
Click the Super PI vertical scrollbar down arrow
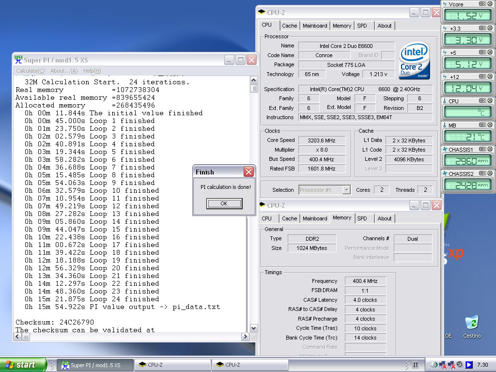pos(254,328)
